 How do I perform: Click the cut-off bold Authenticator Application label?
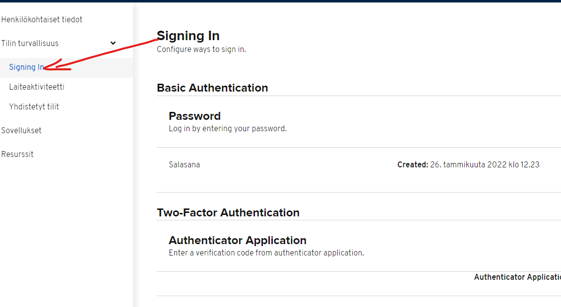tap(517, 277)
